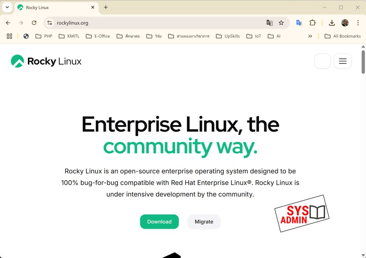Screen dimensions: 366x258
Task: Click the Rocky Linux logo in header
Action: point(46,61)
